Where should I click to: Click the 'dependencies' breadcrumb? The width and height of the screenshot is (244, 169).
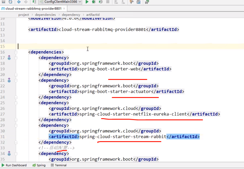pyautogui.click(x=45, y=15)
